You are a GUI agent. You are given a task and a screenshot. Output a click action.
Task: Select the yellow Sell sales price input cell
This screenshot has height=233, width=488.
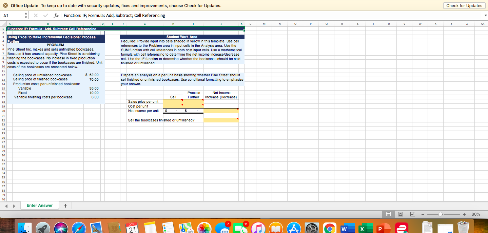pos(173,101)
